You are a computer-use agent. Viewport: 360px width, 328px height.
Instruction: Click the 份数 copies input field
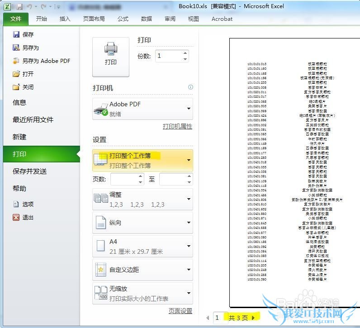coord(169,56)
